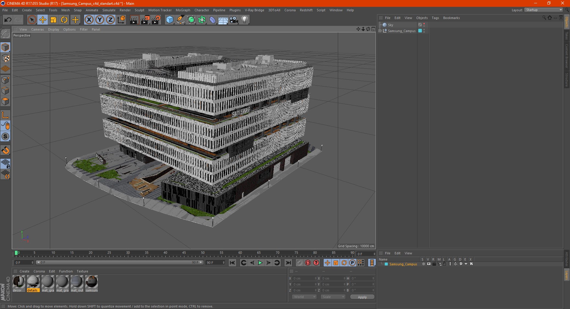Image resolution: width=570 pixels, height=309 pixels.
Task: Open the MoGraph menu
Action: 183,10
